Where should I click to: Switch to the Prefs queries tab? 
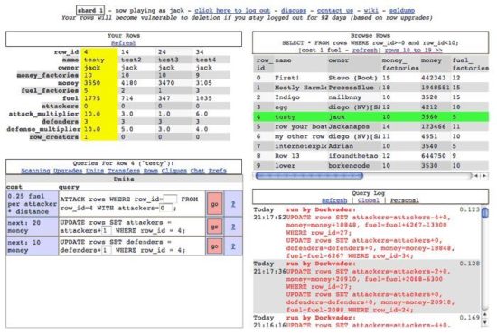click(x=217, y=171)
